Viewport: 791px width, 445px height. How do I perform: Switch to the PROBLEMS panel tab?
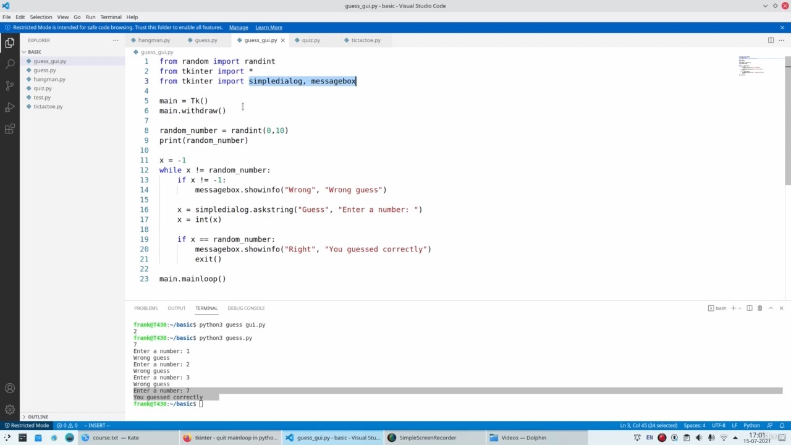[x=146, y=308]
